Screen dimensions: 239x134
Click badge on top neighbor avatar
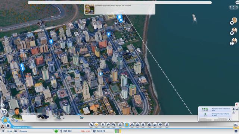pos(232,23)
